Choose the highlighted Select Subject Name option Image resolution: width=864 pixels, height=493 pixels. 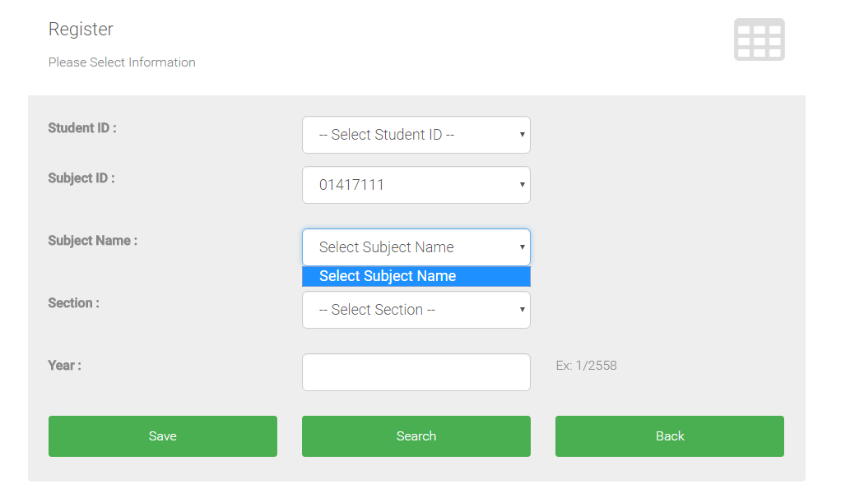(416, 277)
